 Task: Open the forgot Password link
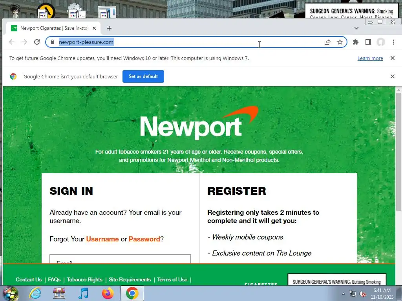[144, 239]
